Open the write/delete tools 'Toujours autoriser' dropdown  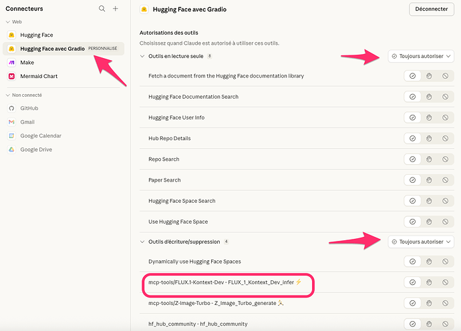point(422,242)
